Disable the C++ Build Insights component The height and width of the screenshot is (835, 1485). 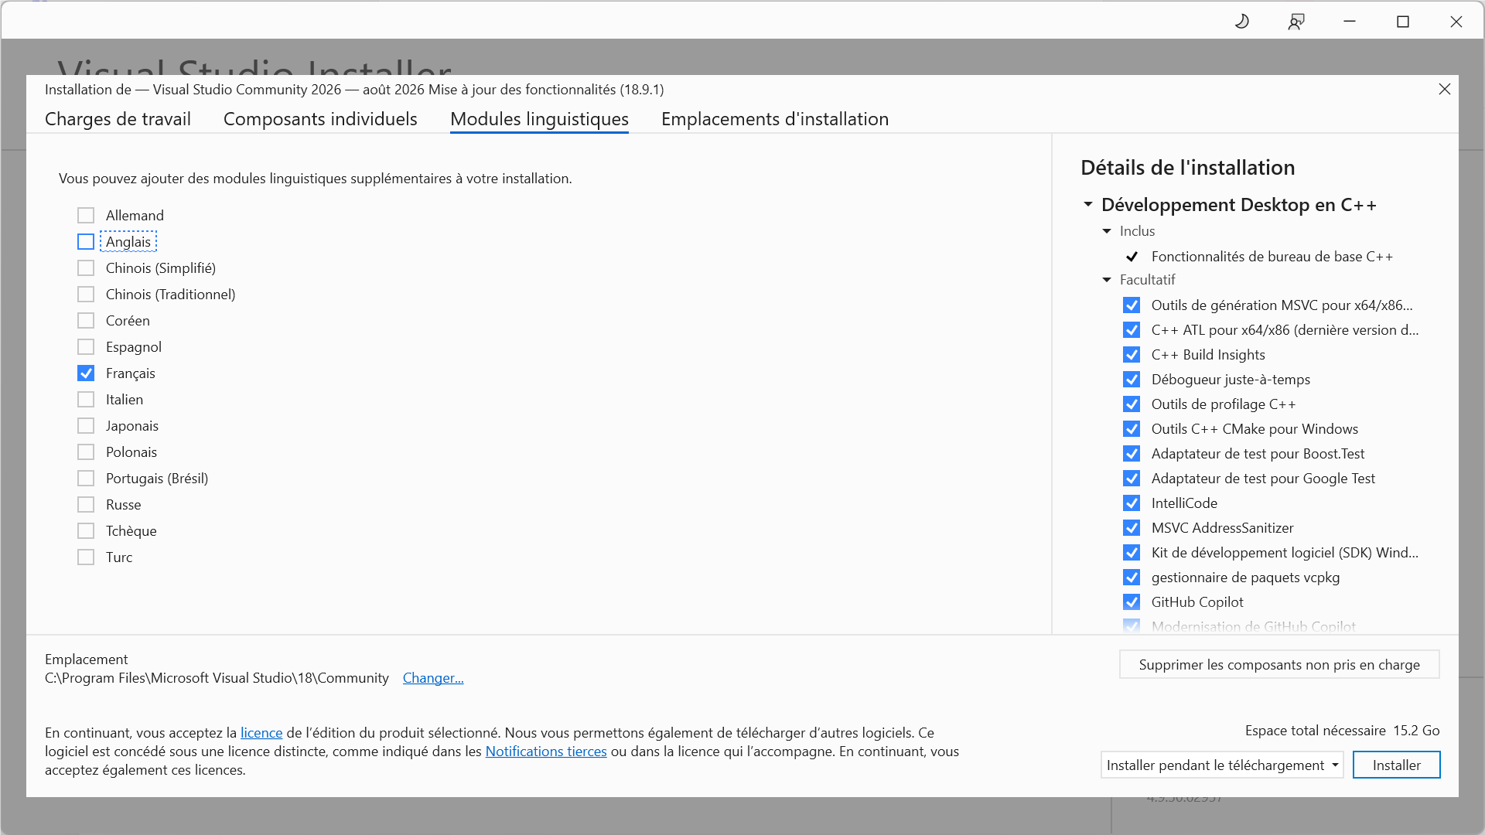click(x=1132, y=355)
